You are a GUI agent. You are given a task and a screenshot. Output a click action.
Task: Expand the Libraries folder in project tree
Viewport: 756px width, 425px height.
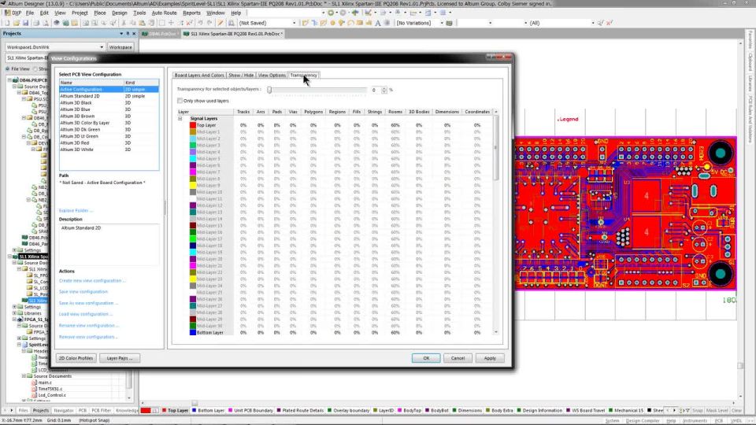[14, 313]
